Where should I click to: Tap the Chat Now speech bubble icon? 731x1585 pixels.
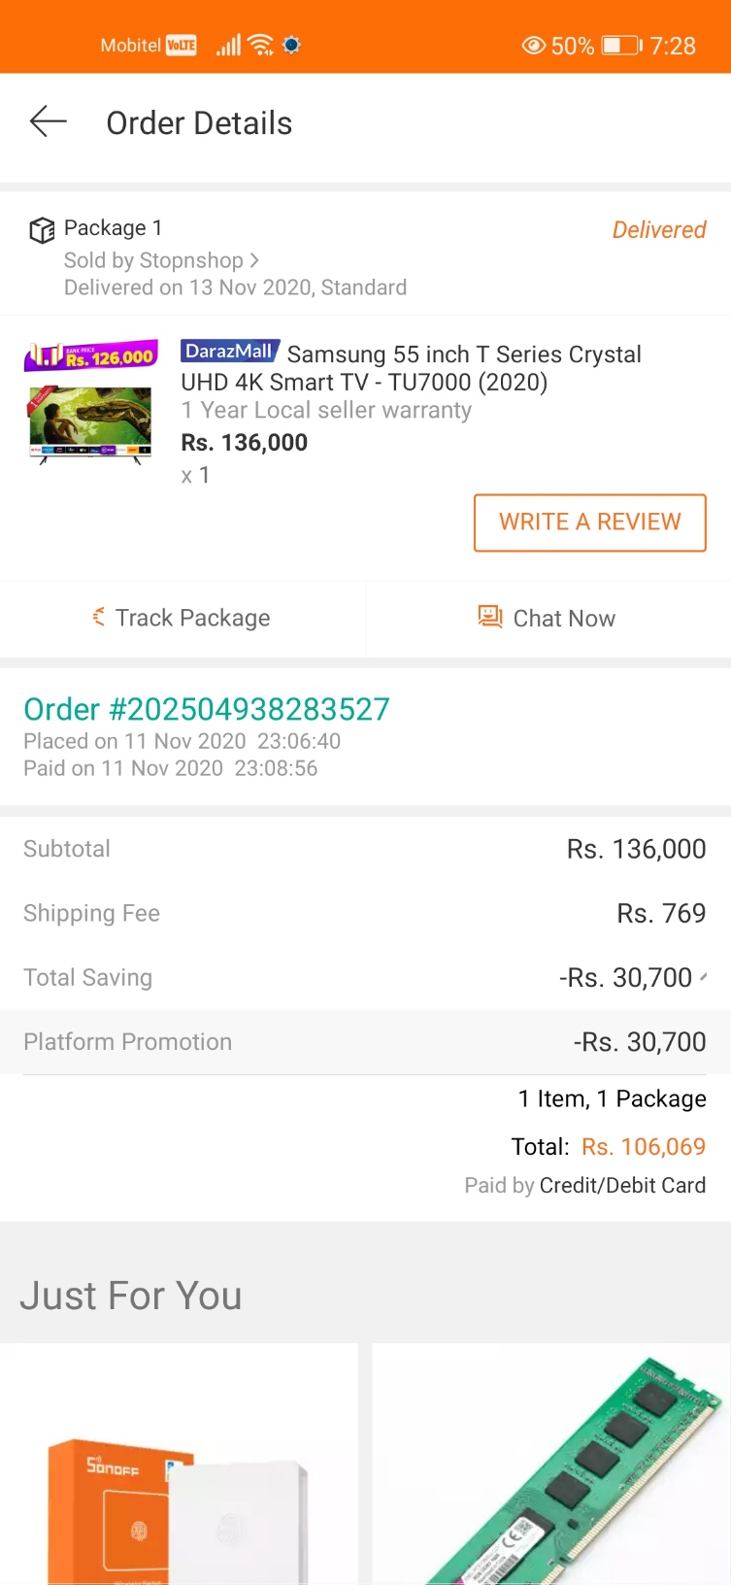(490, 617)
